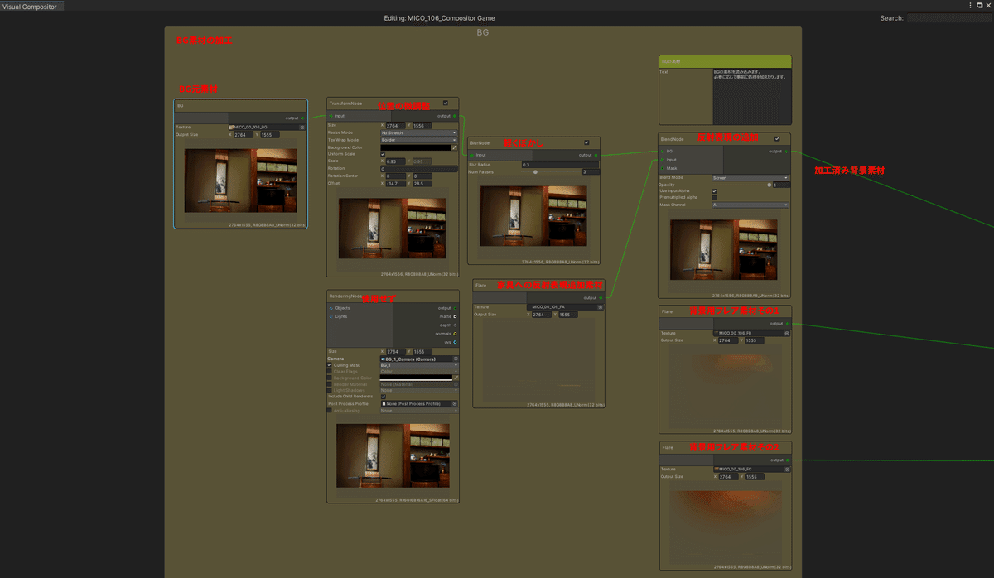The width and height of the screenshot is (994, 578).
Task: Toggle Premultiplied Alpha checkbox
Action: [714, 198]
